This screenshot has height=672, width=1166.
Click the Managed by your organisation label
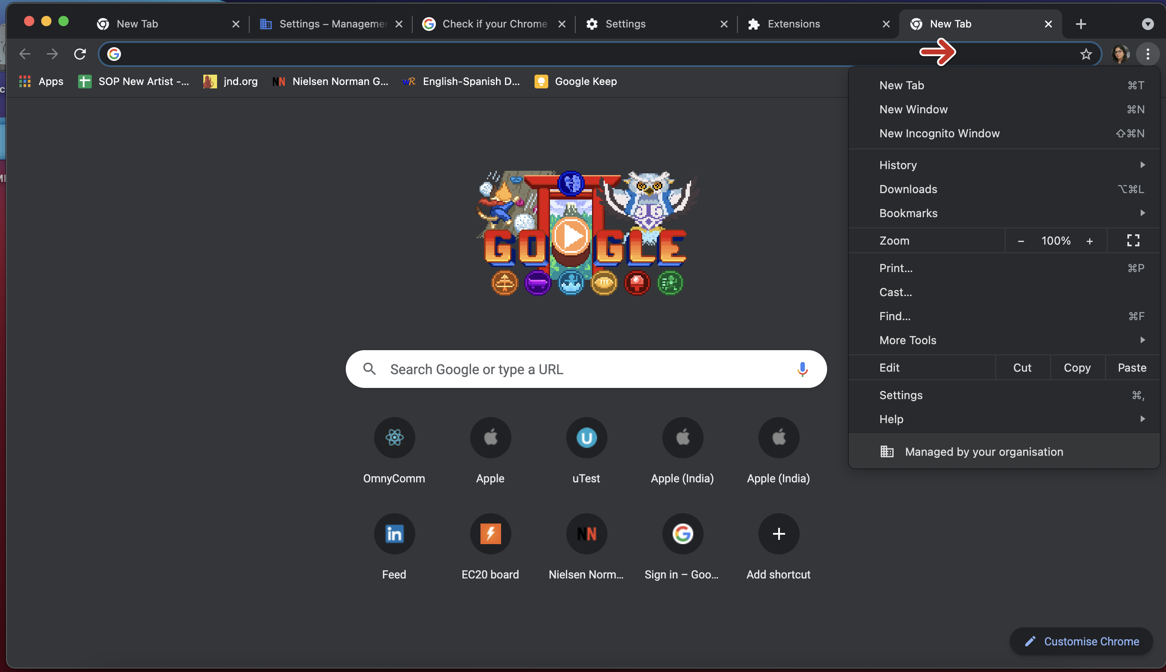coord(984,451)
